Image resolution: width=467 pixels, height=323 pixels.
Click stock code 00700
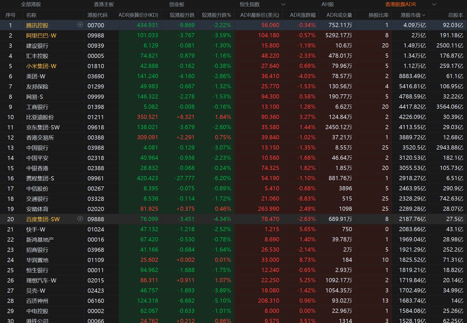(96, 25)
